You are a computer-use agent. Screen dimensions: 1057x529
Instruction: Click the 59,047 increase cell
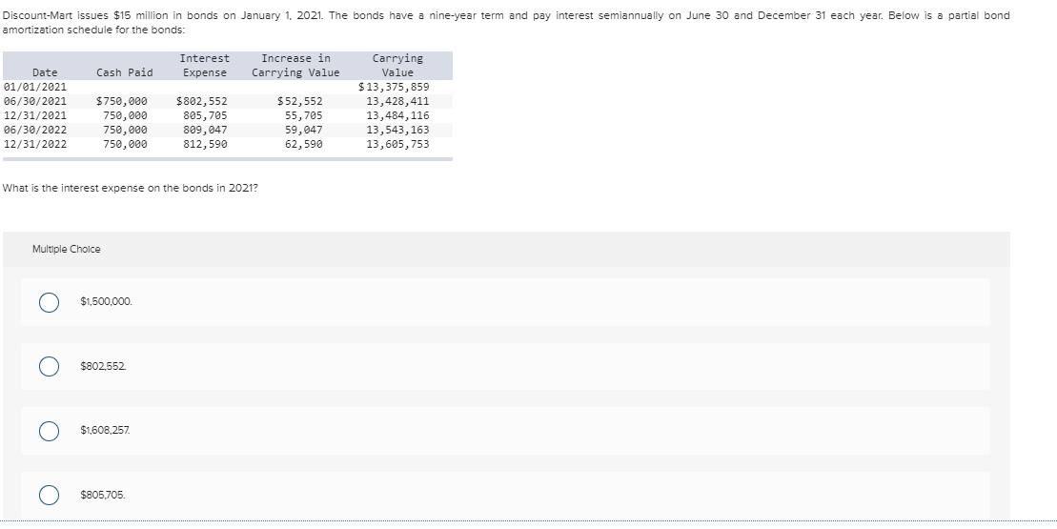(x=304, y=130)
